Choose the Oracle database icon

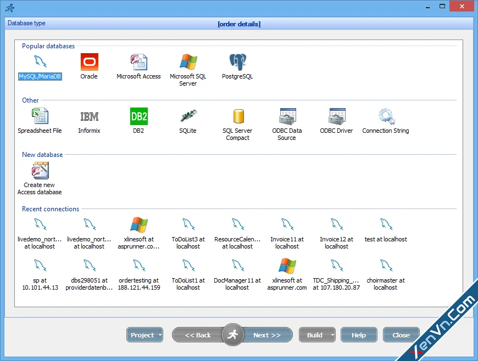[90, 62]
